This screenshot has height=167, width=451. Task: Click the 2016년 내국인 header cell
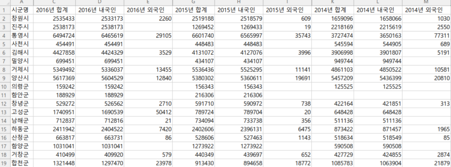(x=99, y=10)
